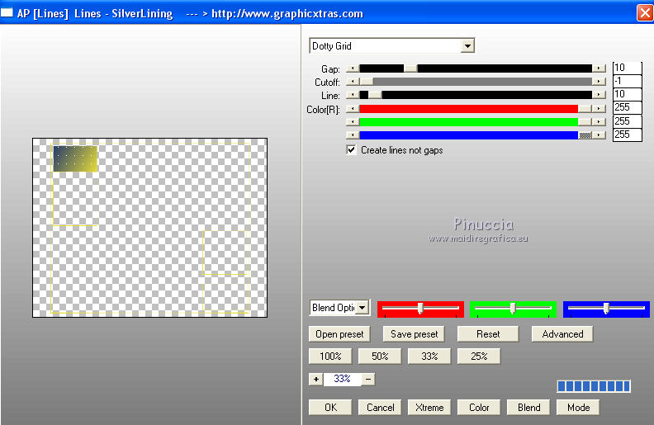Click the Reset button
This screenshot has height=425, width=654.
click(488, 334)
